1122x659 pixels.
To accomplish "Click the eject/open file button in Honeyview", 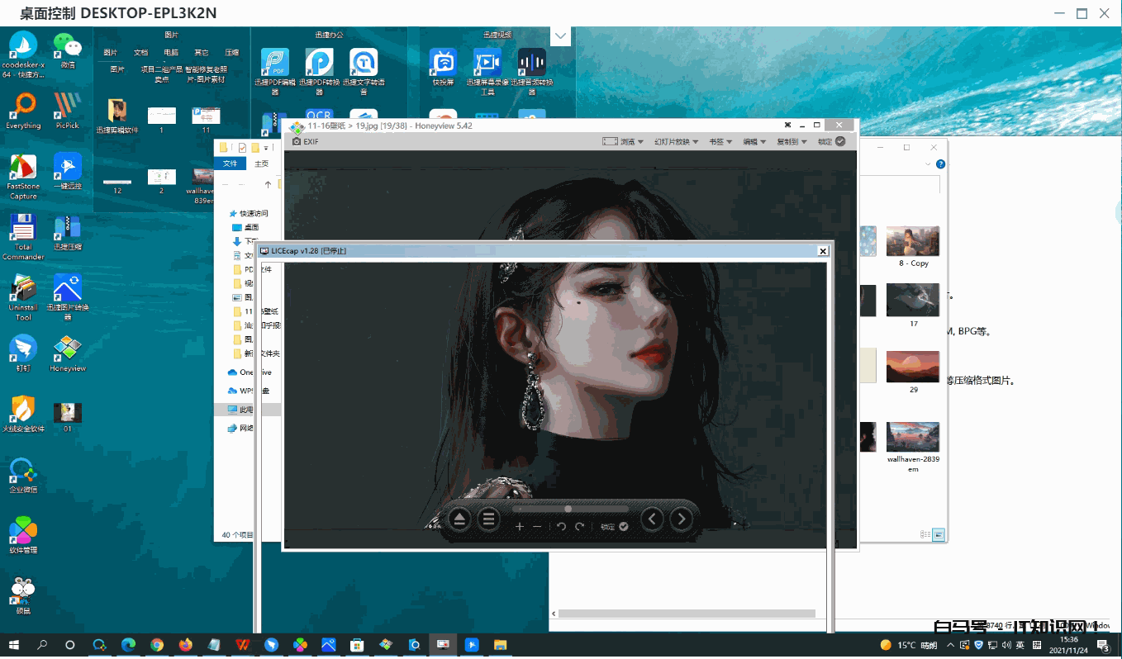I will click(x=460, y=519).
